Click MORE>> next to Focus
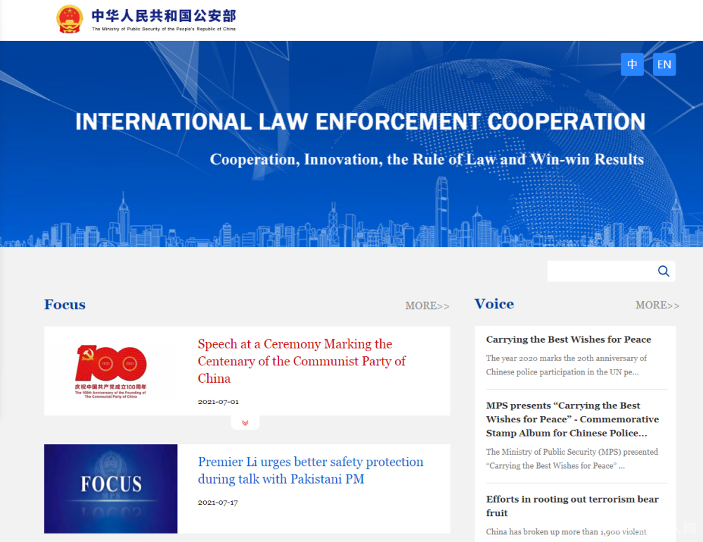703x542 pixels. 427,305
